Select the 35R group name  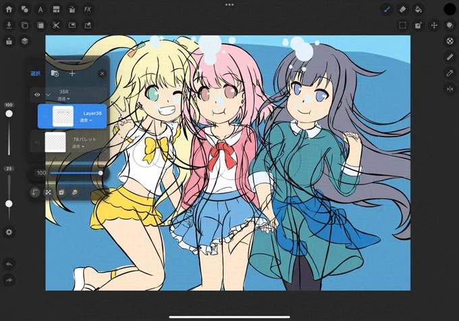pyautogui.click(x=64, y=92)
